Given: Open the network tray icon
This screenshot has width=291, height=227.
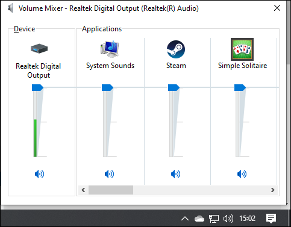Looking at the screenshot, I should click(214, 219).
